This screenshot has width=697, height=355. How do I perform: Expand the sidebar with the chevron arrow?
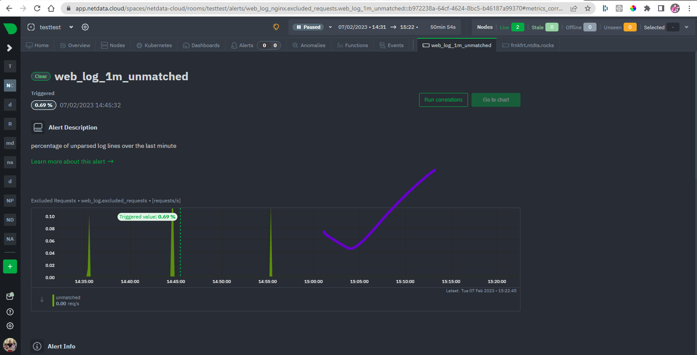10,48
